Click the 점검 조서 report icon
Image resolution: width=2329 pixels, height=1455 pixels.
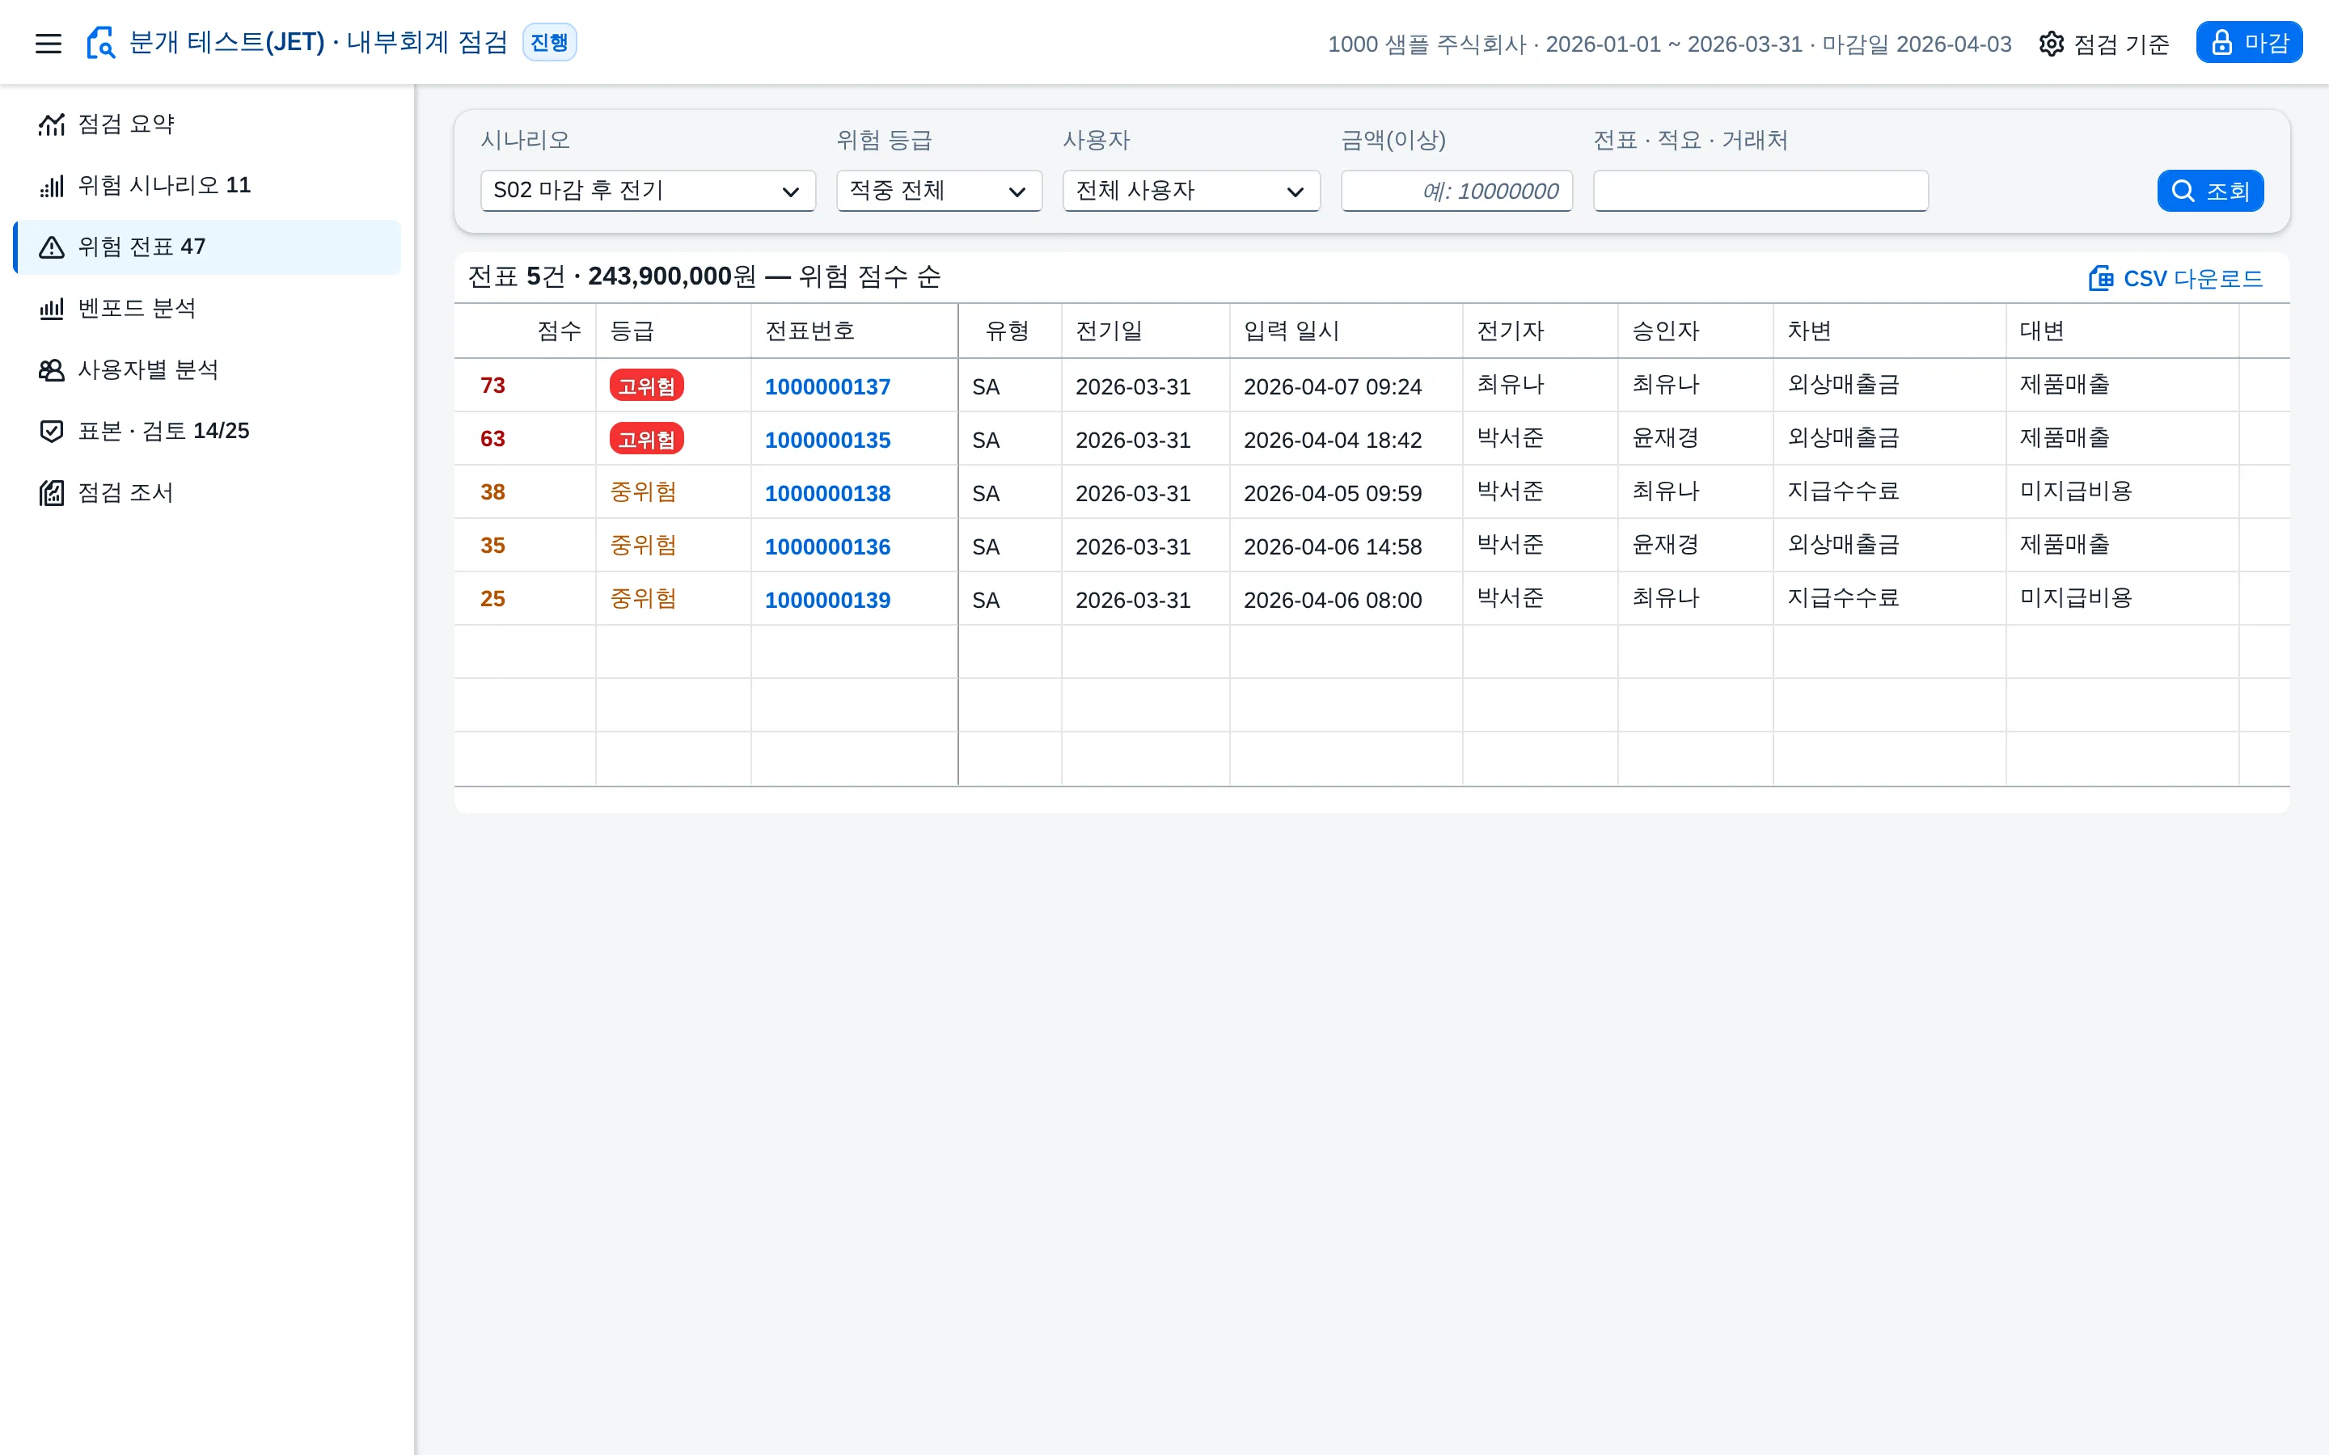pyautogui.click(x=52, y=493)
